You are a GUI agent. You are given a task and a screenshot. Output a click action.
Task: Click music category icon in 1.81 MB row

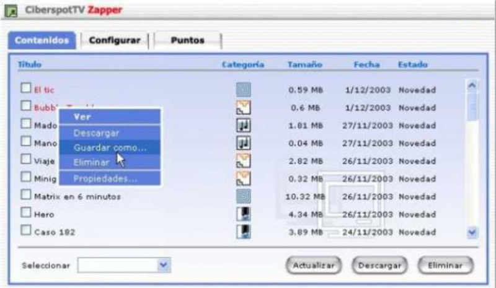tap(243, 125)
